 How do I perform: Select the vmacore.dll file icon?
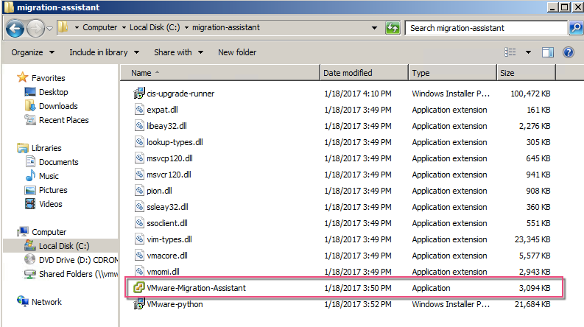click(x=139, y=255)
